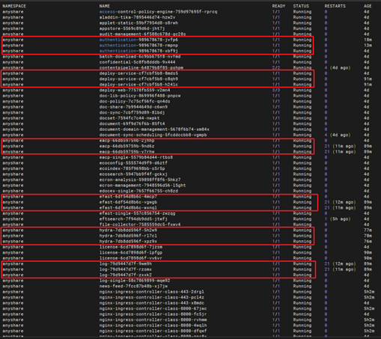Click deploy-service-cf7cbf5b8-c8qh9 pod row
This screenshot has height=339, width=381.
pos(158,79)
